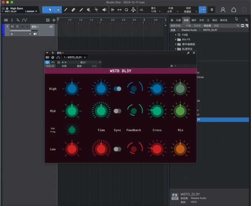Image resolution: width=251 pixels, height=206 pixels.
Task: Open browser options wrench icon
Action: (238, 25)
